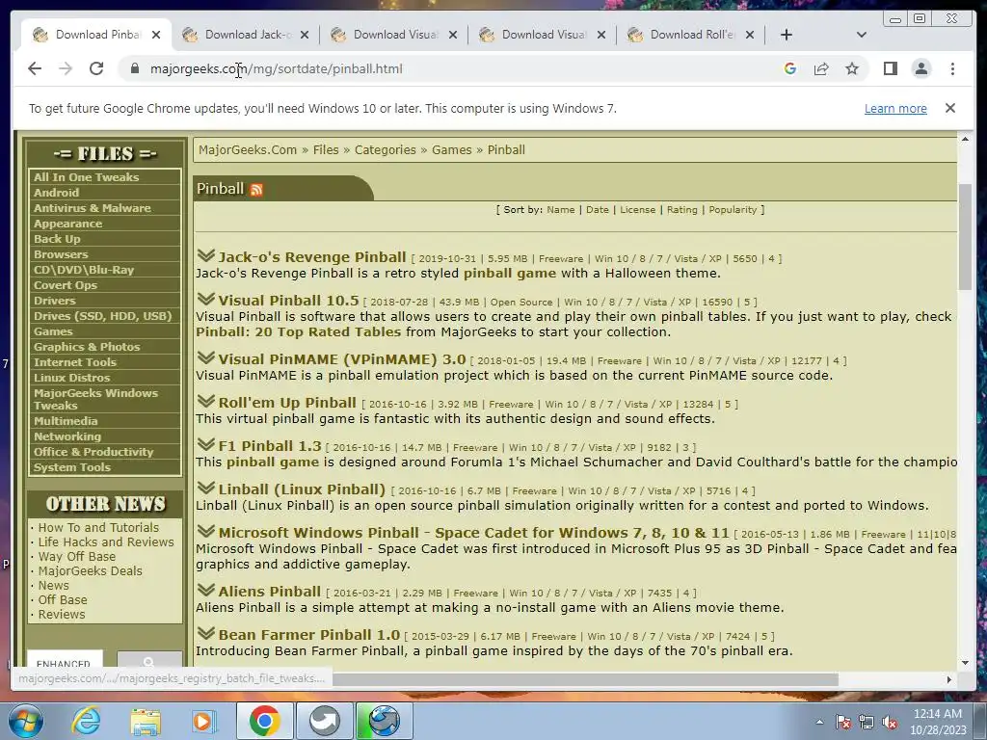Open How To and Tutorials link
987x740 pixels.
[x=98, y=527]
